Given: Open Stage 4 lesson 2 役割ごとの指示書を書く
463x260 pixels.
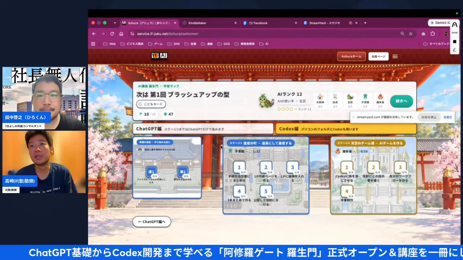Looking at the screenshot, I should (373, 168).
